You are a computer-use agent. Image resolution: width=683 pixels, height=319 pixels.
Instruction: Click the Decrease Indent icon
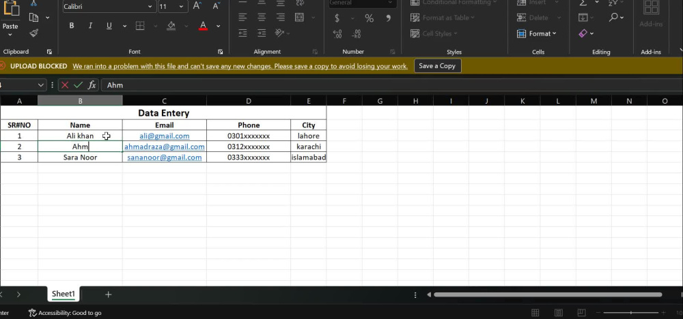point(242,33)
